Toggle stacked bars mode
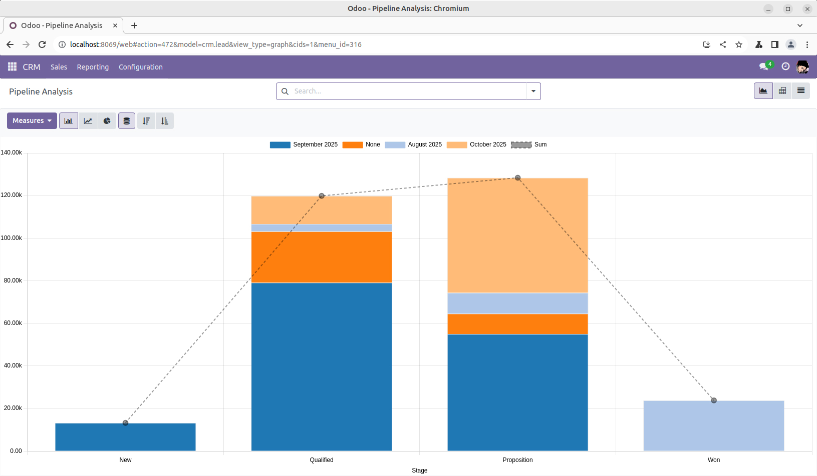The width and height of the screenshot is (817, 476). [127, 121]
